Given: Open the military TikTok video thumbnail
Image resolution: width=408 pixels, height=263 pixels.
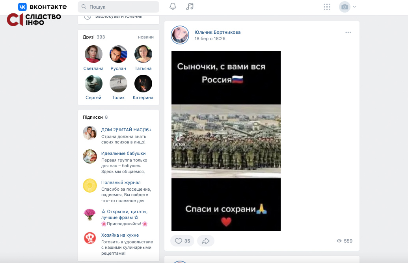Looking at the screenshot, I should coord(226,141).
